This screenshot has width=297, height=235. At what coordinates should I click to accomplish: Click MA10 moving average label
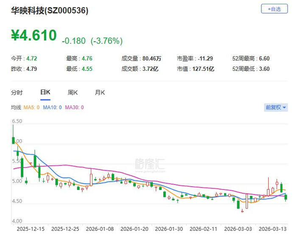tap(52, 107)
